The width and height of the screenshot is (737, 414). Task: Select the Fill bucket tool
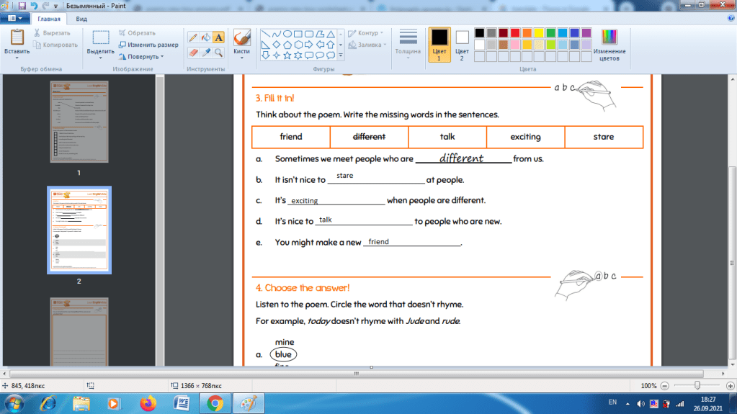(205, 37)
